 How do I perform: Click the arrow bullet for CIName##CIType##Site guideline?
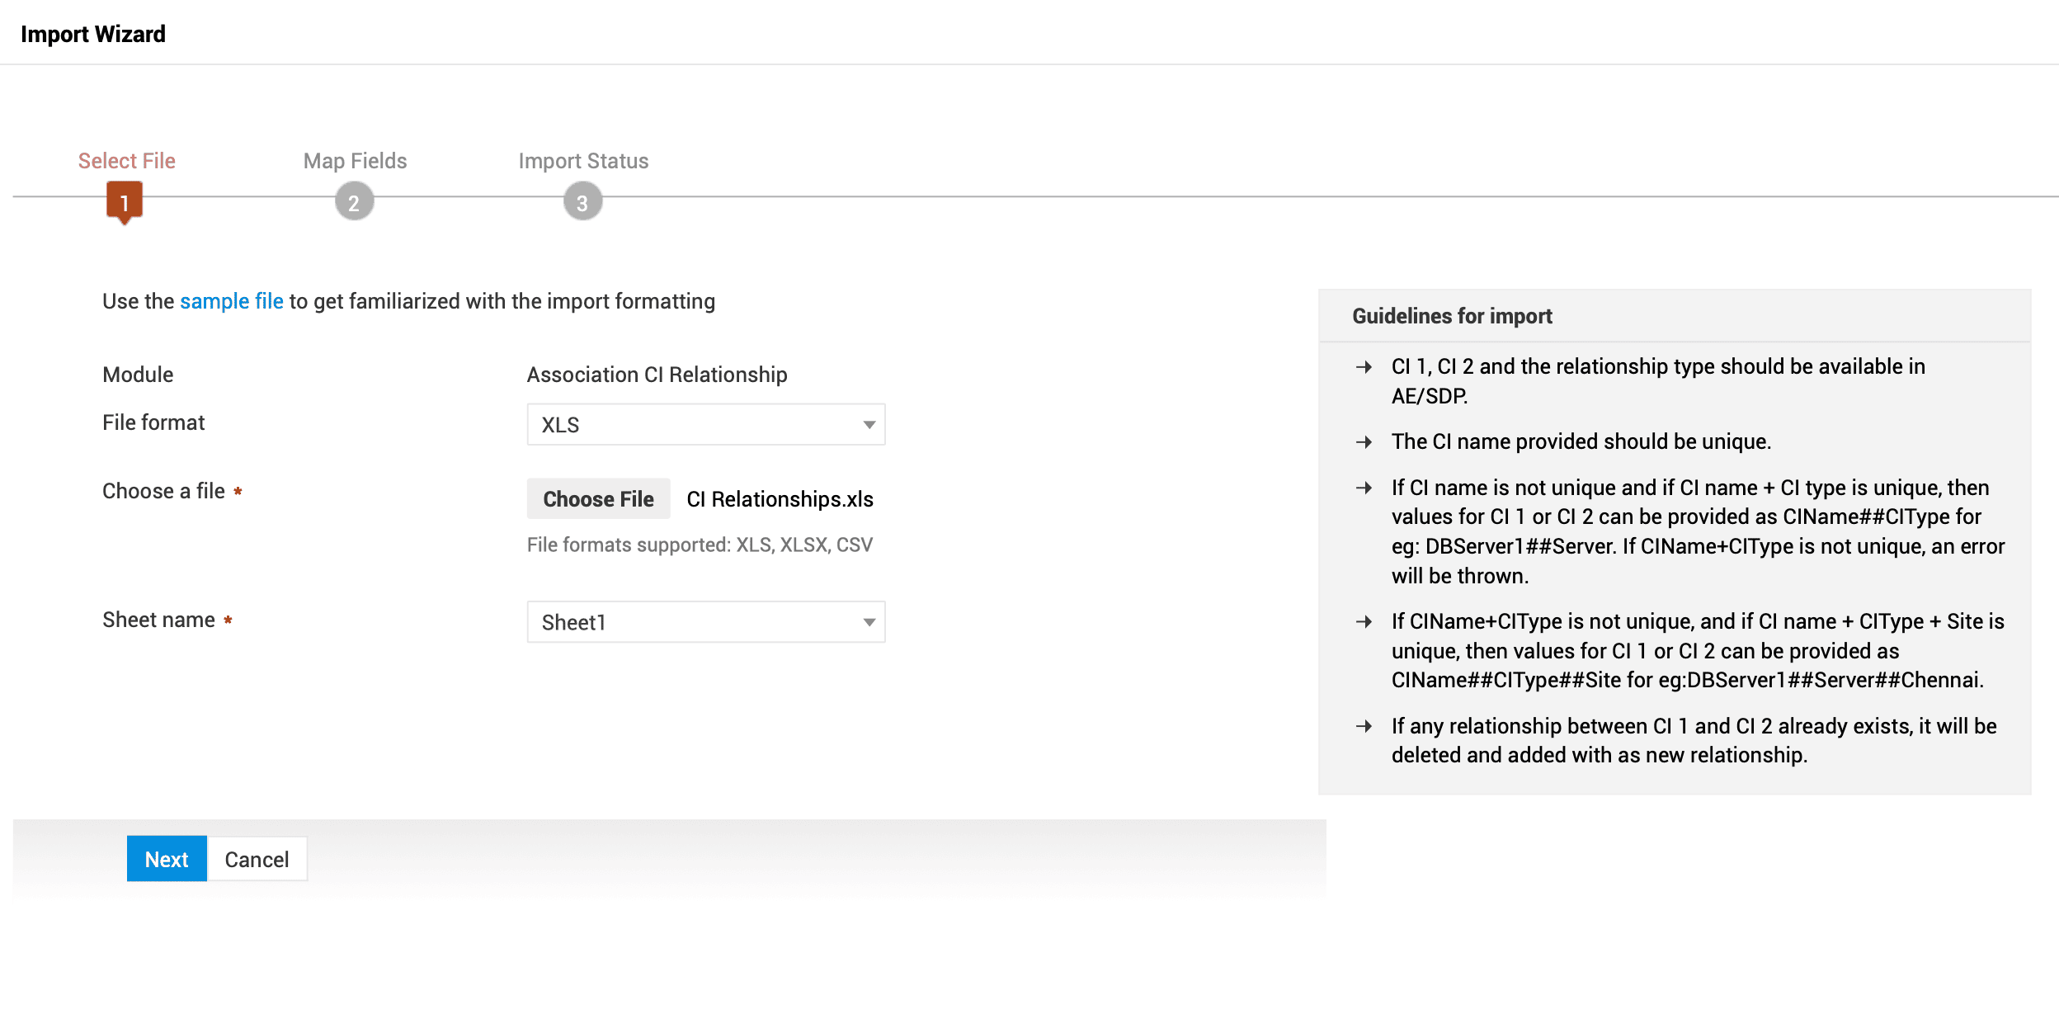coord(1364,622)
